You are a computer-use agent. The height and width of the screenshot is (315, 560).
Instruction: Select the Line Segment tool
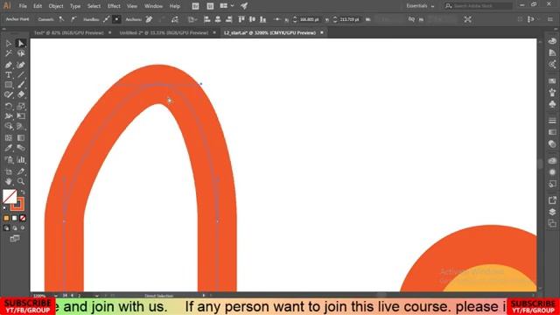pos(21,75)
